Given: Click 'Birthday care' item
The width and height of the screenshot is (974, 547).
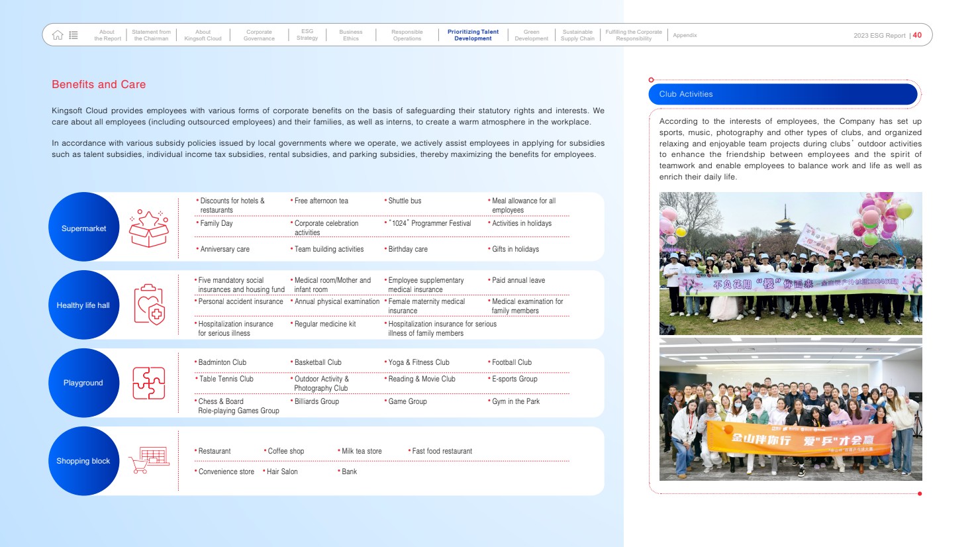Looking at the screenshot, I should 408,249.
